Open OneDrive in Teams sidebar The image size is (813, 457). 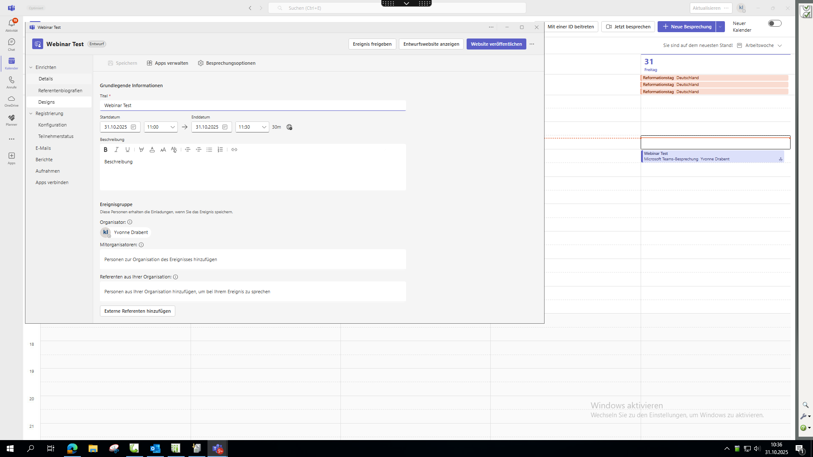(x=11, y=101)
